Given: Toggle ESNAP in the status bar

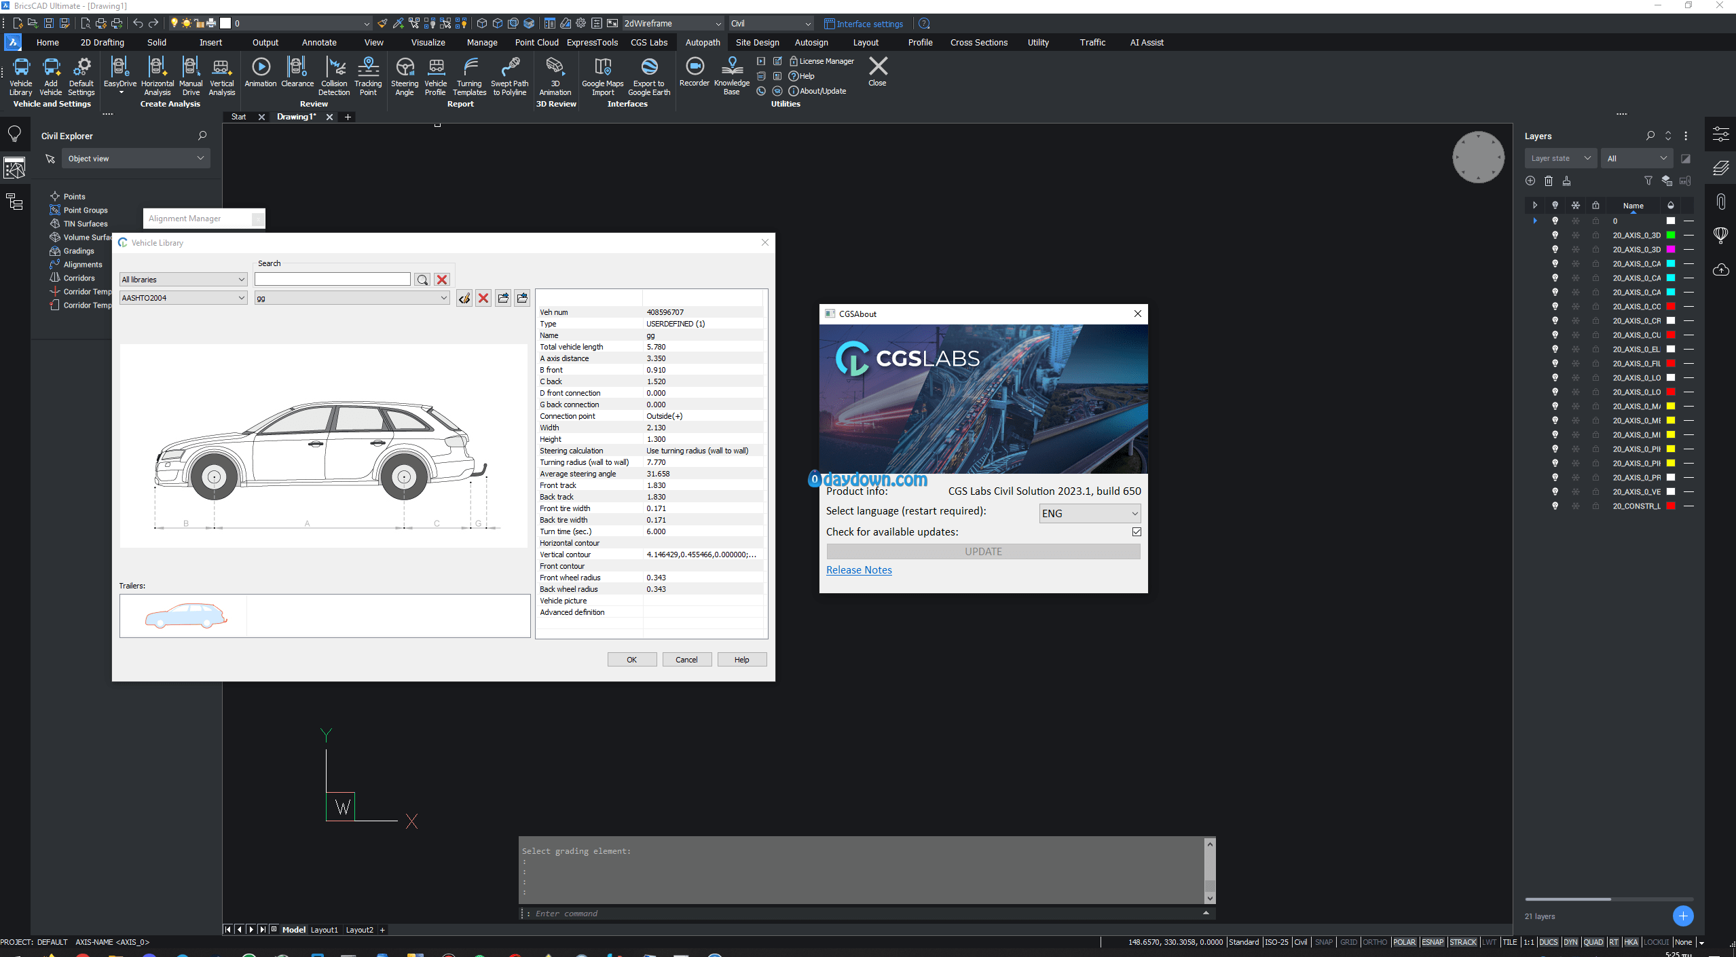Looking at the screenshot, I should 1433,942.
